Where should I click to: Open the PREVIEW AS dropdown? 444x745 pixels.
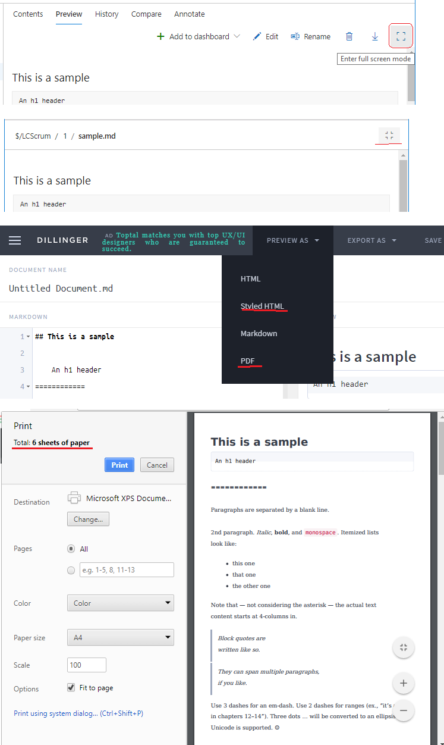(x=293, y=240)
